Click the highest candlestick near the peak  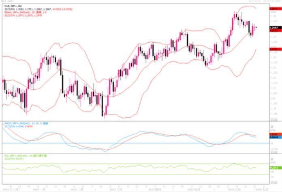(236, 15)
